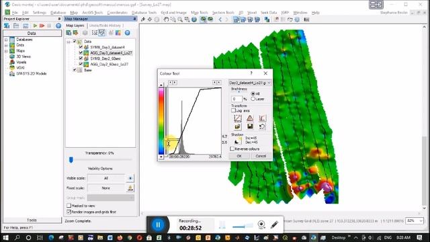
Task: Click the globe icon in map toolbar
Action: coord(194,19)
